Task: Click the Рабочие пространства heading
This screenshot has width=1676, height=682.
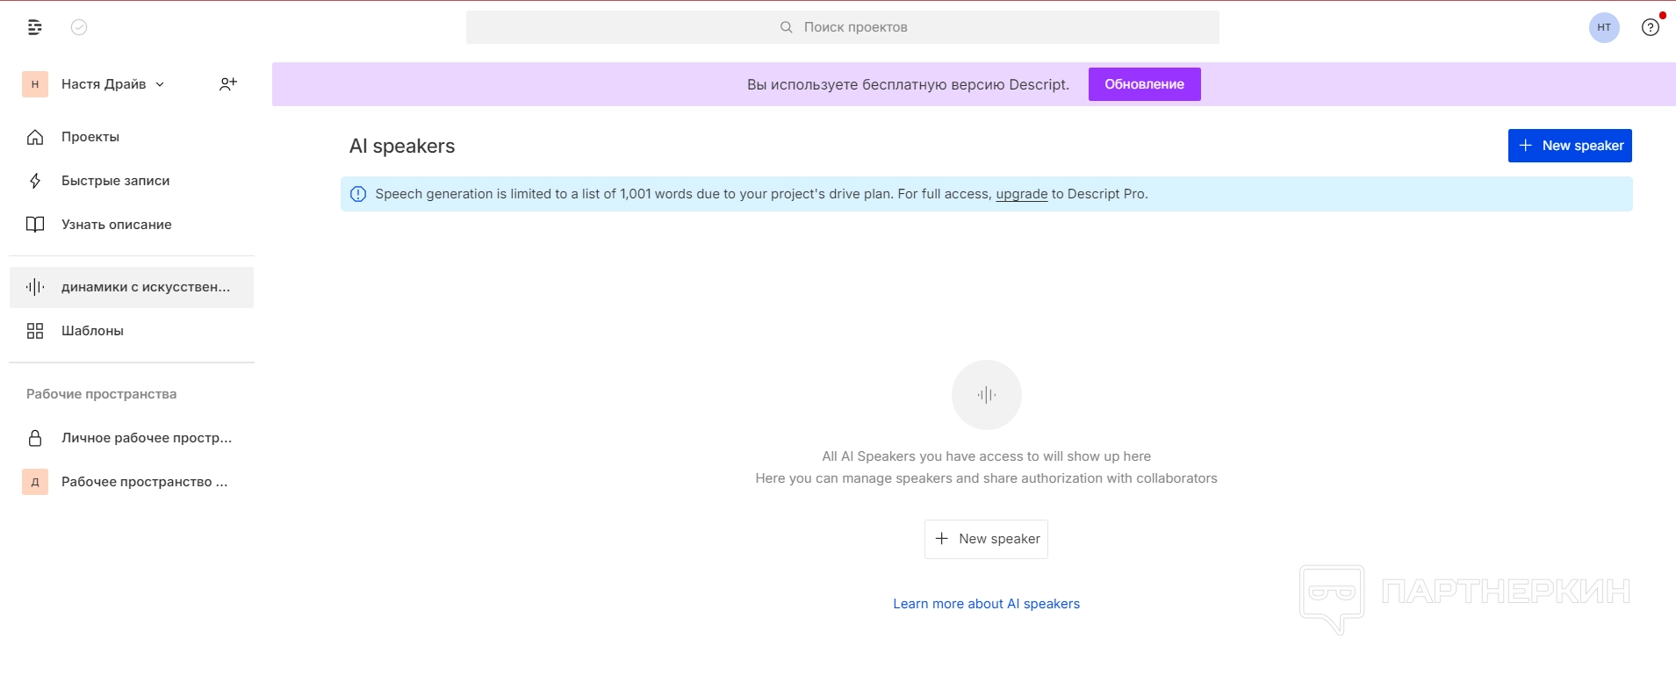Action: 101,394
